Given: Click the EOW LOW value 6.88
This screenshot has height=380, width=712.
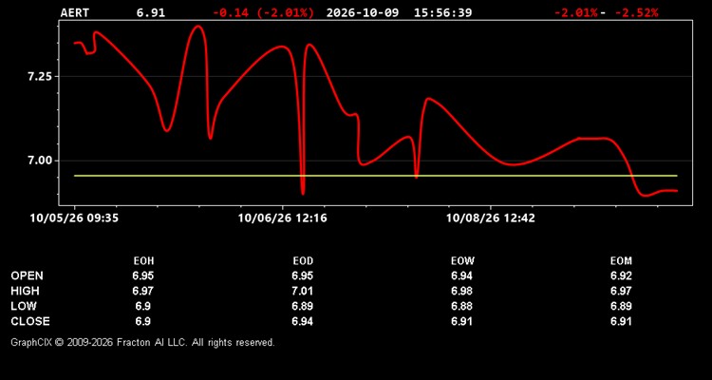Looking at the screenshot, I should pos(461,306).
